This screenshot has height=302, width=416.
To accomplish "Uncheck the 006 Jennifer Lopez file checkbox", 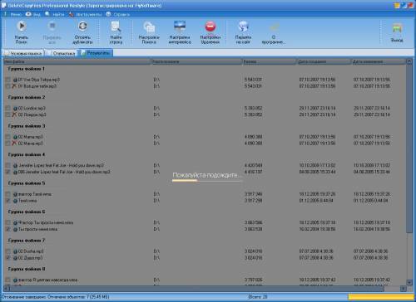I will pyautogui.click(x=7, y=172).
